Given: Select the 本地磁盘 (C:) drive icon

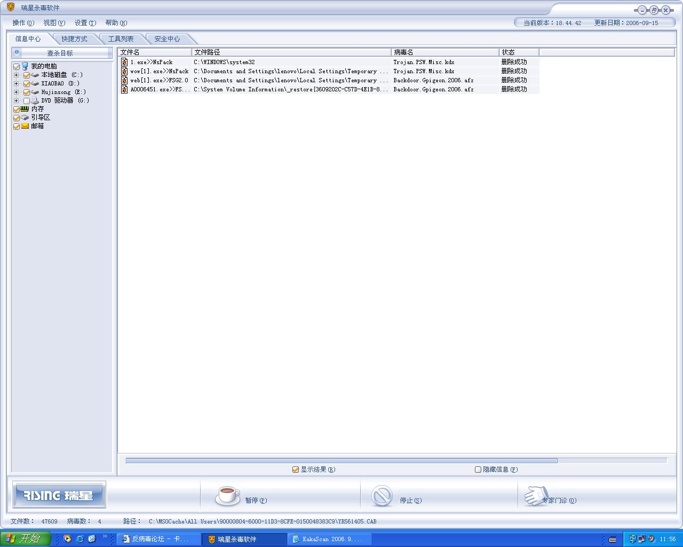Looking at the screenshot, I should (35, 75).
